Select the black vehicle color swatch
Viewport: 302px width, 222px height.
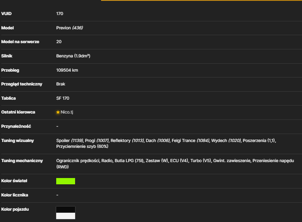tap(66, 209)
